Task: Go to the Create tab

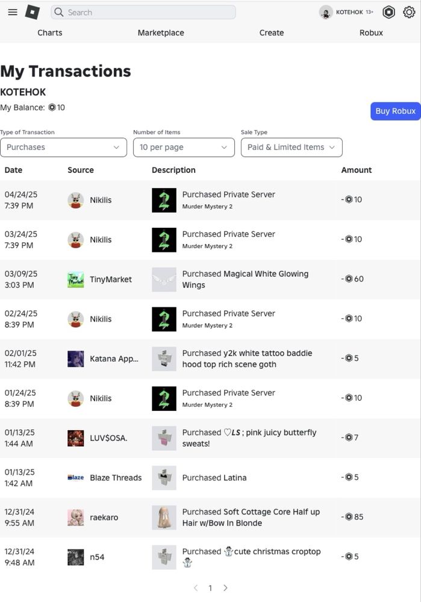Action: tap(272, 33)
